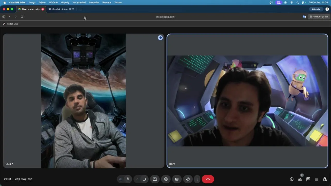Viewport: 331px width, 186px height.
Task: Open the Görüntü menu
Action: tap(53, 3)
